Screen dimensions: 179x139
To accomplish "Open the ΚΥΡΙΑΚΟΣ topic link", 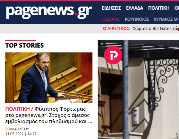I will [x=166, y=19].
